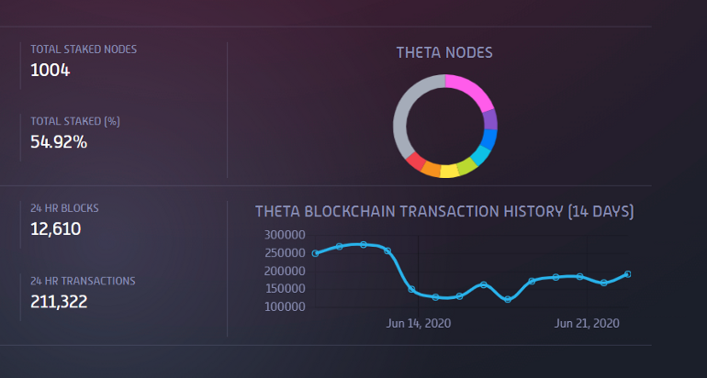This screenshot has width=707, height=378.
Task: Click the Total Staked Nodes value 1004
Action: coord(50,69)
